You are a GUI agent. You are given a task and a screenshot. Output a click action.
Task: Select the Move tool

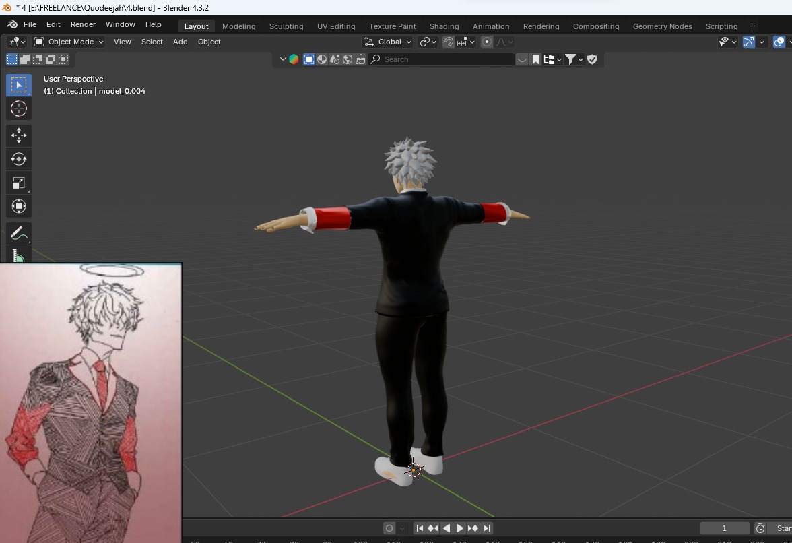point(18,135)
